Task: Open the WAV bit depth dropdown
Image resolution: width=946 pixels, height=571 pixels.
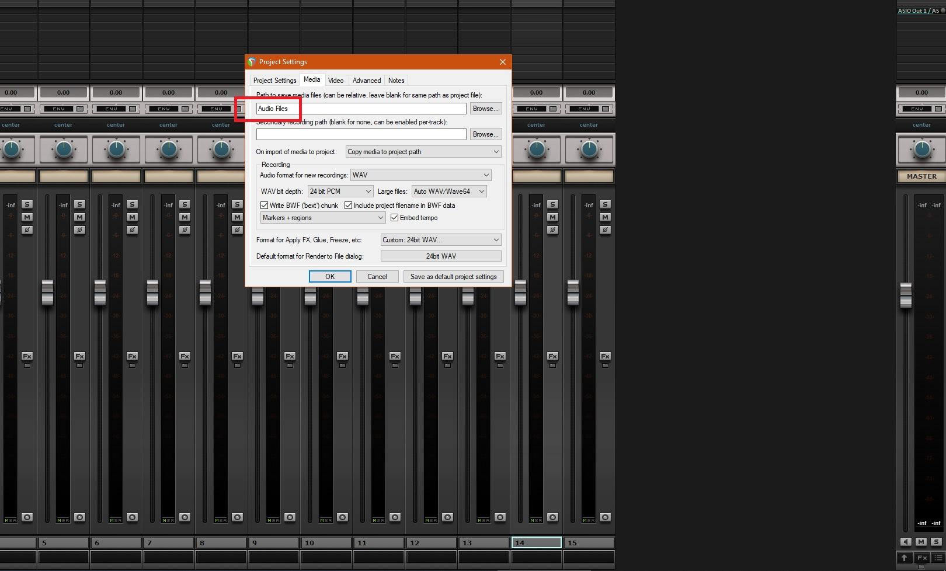Action: [340, 192]
